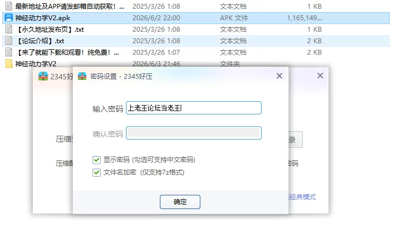Viewport: 398px width, 226px height.
Task: Click the 2345好压 icon in password dialog title
Action: click(82, 76)
